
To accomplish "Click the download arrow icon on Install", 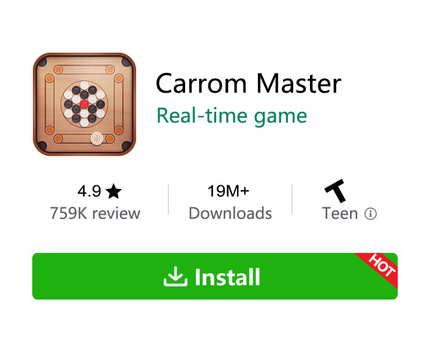I will point(176,277).
